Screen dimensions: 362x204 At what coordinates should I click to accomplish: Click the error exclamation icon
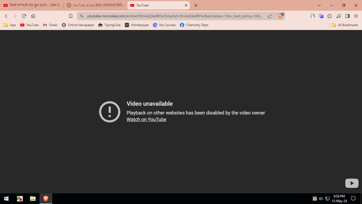point(110,112)
